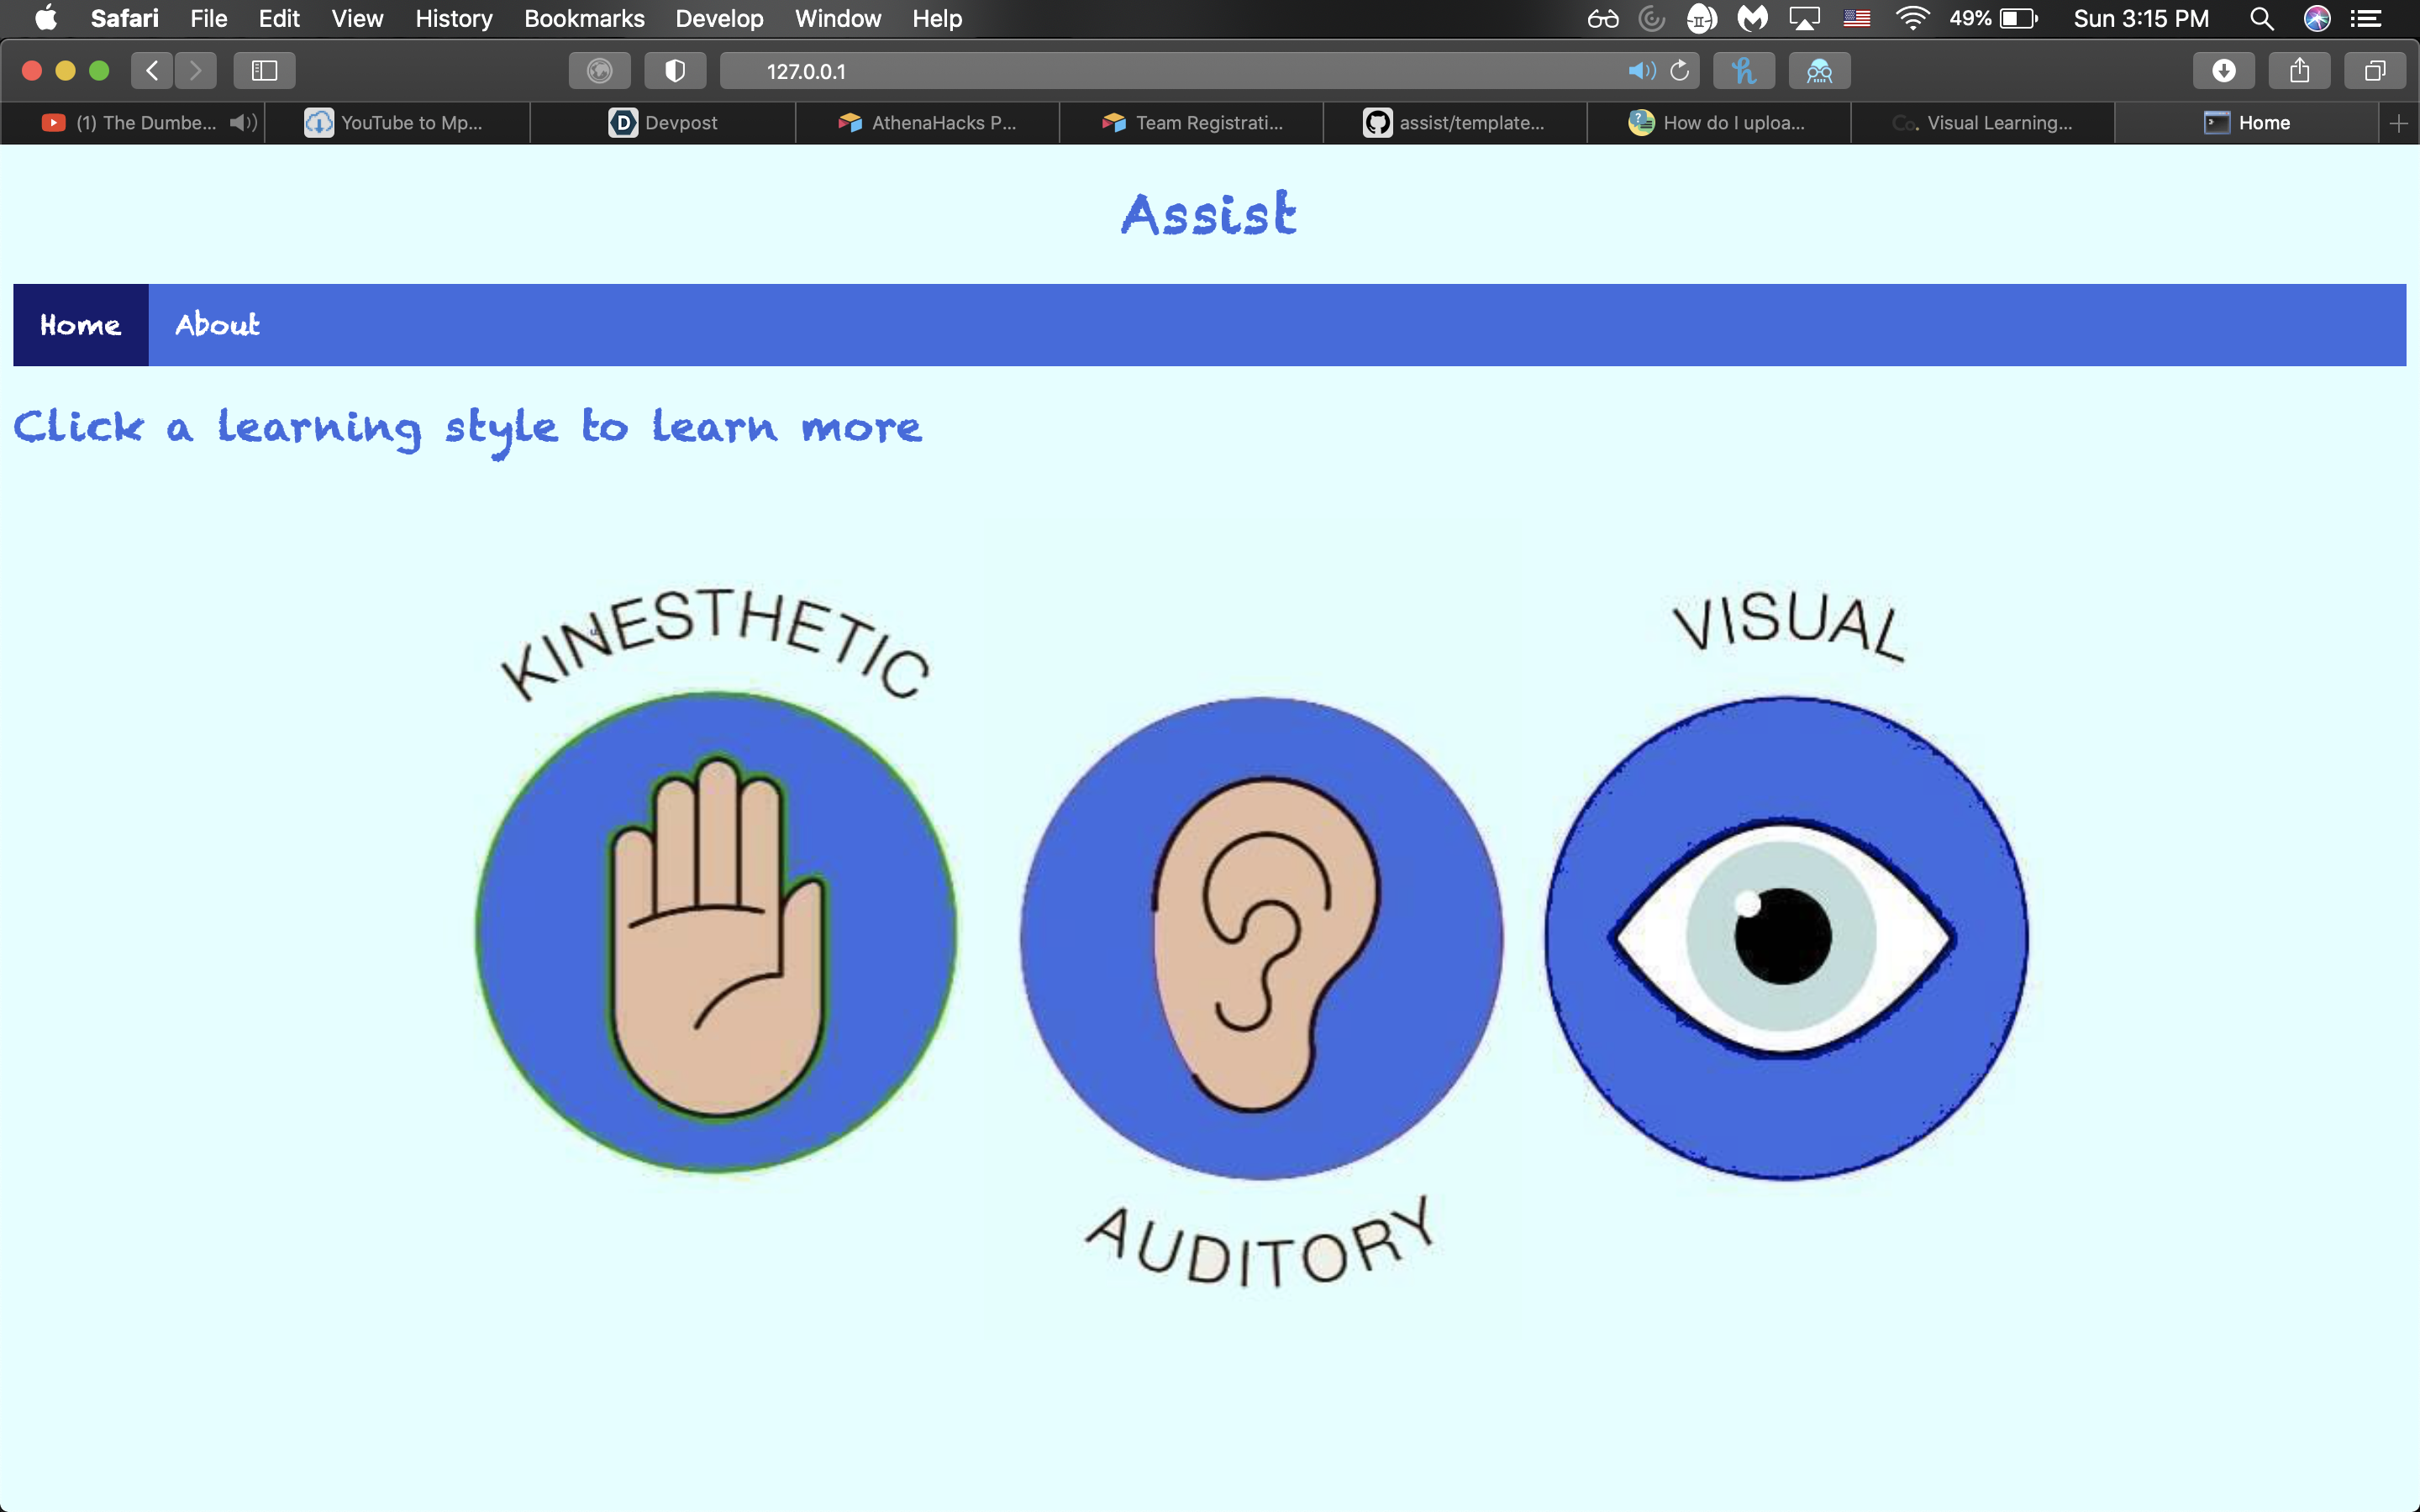Click the Share toolbar icon
This screenshot has width=2420, height=1512.
pos(2299,71)
